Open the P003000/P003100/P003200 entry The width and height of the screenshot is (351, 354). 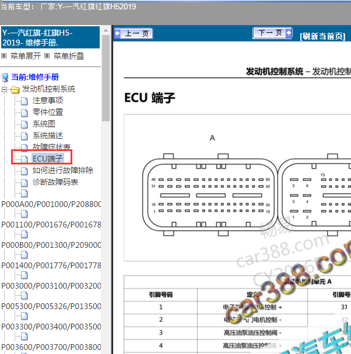pos(51,286)
